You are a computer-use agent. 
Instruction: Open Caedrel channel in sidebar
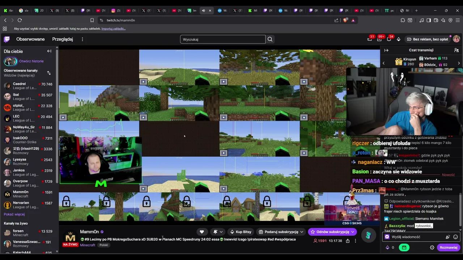pyautogui.click(x=28, y=86)
